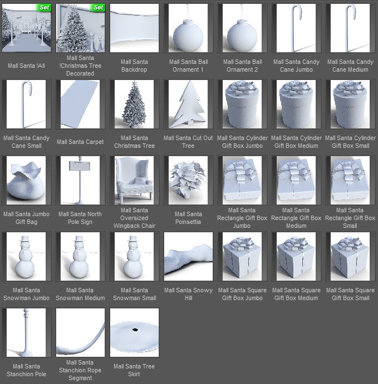Select Mall Santa Ball Ornament 2
378x384 pixels.
coord(242,28)
